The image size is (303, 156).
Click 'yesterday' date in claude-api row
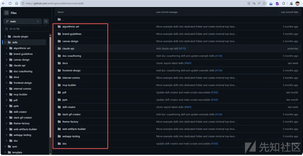pos(293,49)
